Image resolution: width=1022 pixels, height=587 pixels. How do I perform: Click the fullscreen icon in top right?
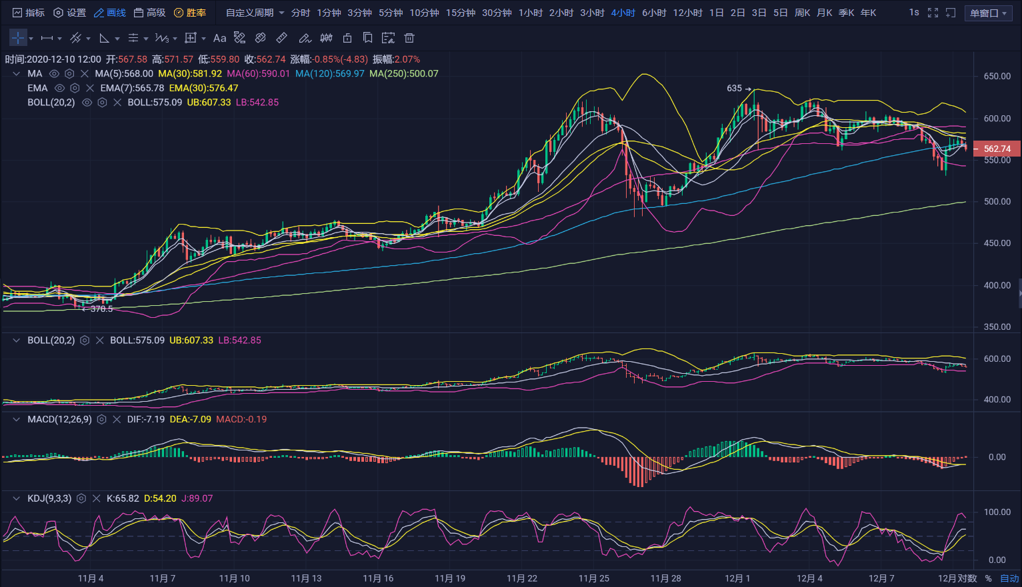(x=933, y=13)
